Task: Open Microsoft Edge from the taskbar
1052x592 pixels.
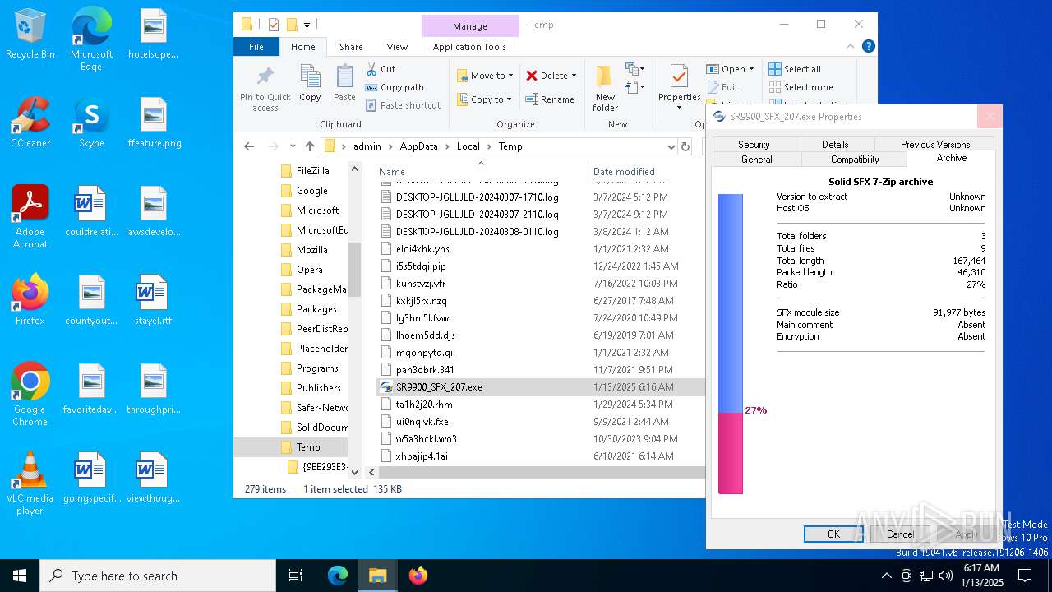Action: 338,576
